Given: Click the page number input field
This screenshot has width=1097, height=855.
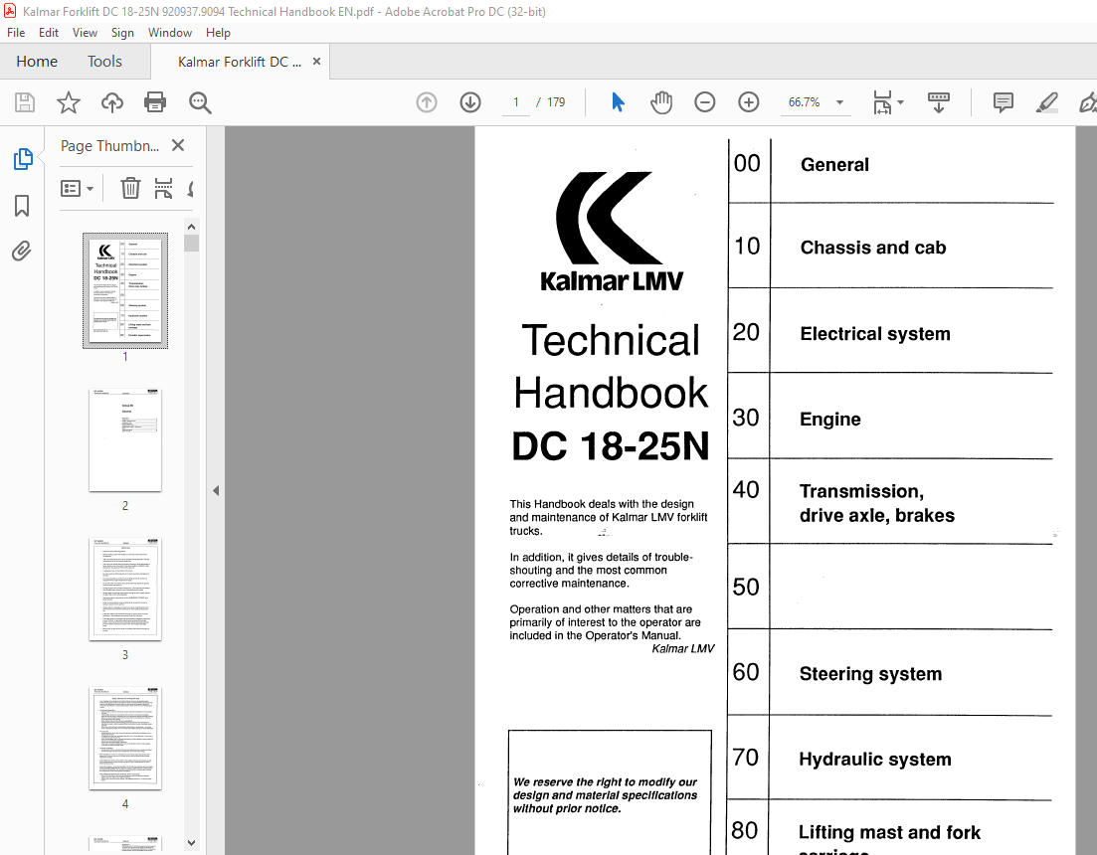Looking at the screenshot, I should pos(516,102).
